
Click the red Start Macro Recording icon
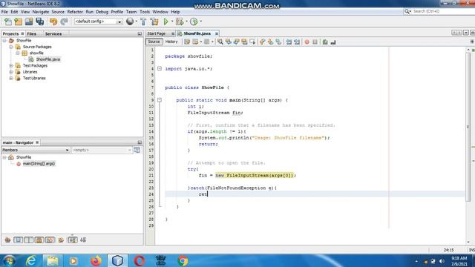(307, 42)
